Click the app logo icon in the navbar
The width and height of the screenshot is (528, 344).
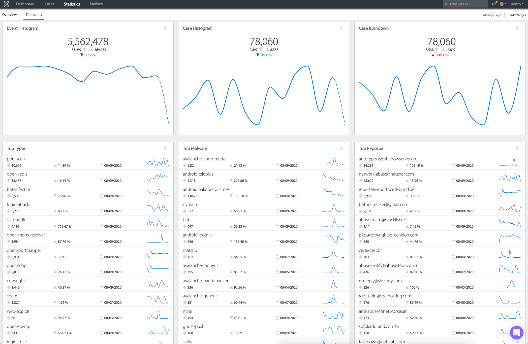6,4
